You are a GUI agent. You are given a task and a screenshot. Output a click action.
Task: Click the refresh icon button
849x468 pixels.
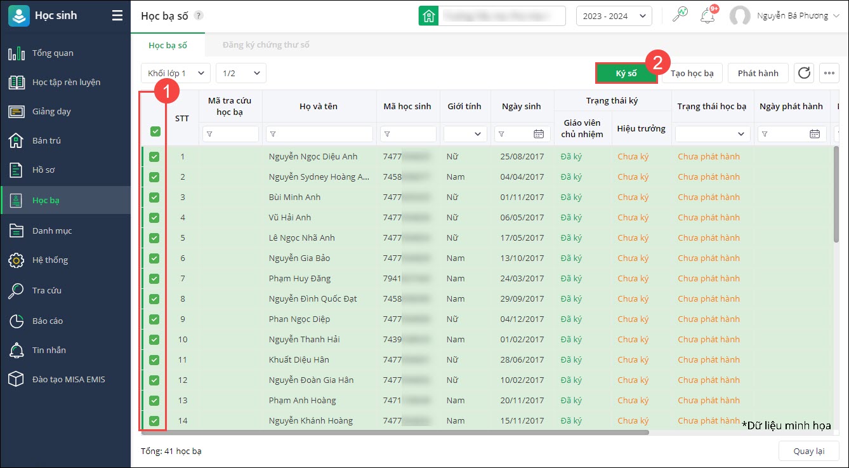click(804, 73)
